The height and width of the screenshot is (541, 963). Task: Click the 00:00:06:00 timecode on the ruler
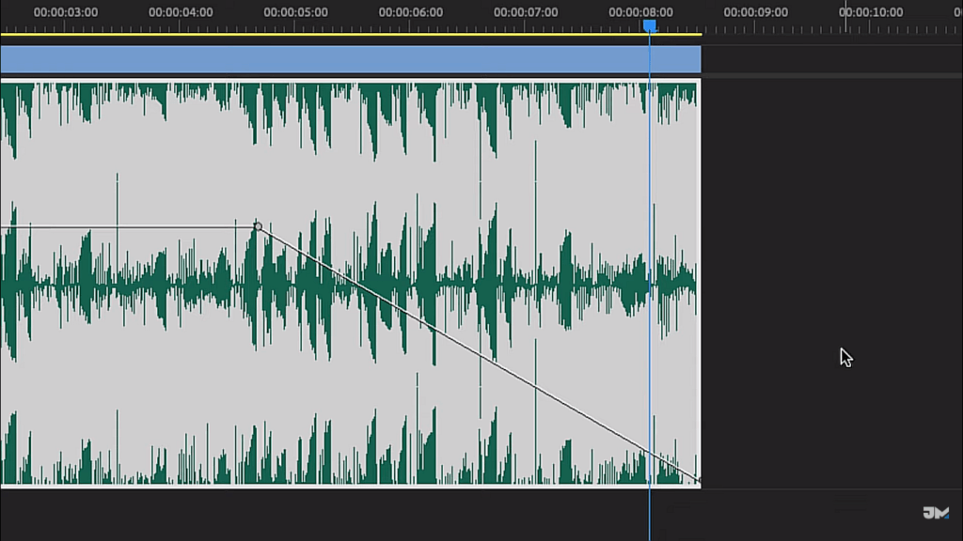click(410, 12)
